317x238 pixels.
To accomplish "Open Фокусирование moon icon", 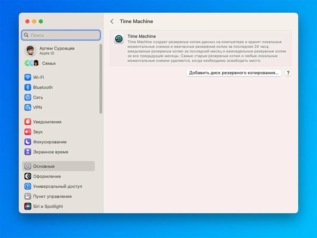I will (28, 142).
